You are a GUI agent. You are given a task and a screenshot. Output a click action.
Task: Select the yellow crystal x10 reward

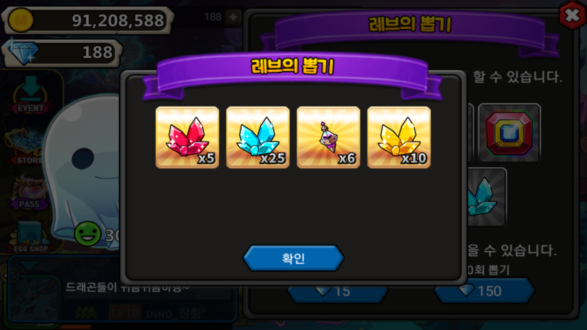click(399, 137)
